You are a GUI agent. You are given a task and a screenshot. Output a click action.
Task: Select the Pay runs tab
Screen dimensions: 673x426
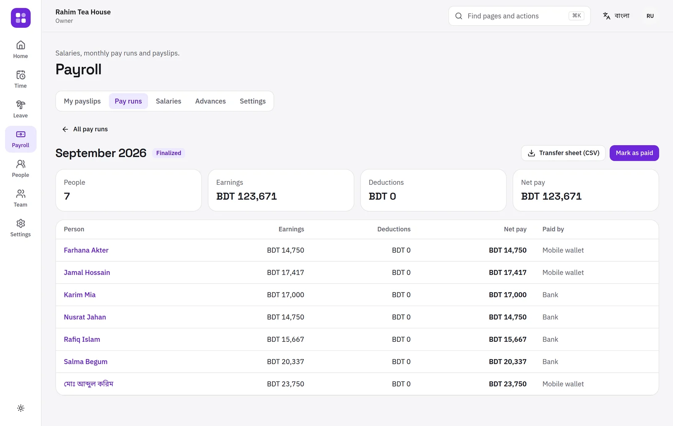[x=128, y=101]
